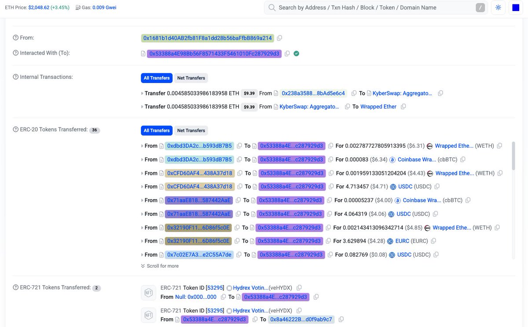
Task: Expand the 0.002787727805913395 WETH transfer row
Action: pyautogui.click(x=142, y=146)
